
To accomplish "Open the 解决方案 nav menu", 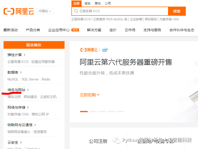I will coord(94,30).
